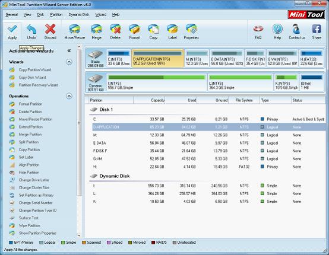Screen dimensions: 329x255
Task: Open the Partition menu
Action: pyautogui.click(x=56, y=14)
